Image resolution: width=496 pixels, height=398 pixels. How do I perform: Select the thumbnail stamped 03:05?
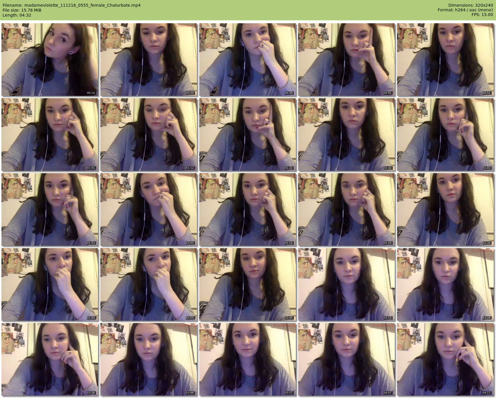(248, 284)
